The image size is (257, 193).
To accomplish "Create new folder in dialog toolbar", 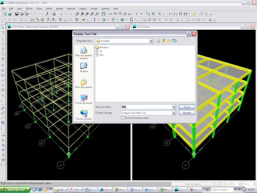I will (169, 41).
